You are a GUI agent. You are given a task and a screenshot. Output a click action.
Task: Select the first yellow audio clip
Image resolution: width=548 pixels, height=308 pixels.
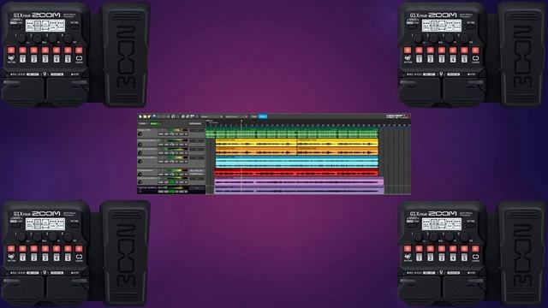pyautogui.click(x=256, y=143)
